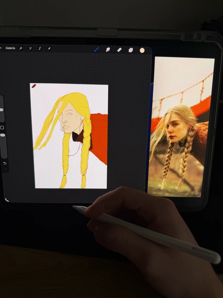Screen dimensions: 223x298
Task: Activate the Transform arrow tool
Action: [x=49, y=49]
